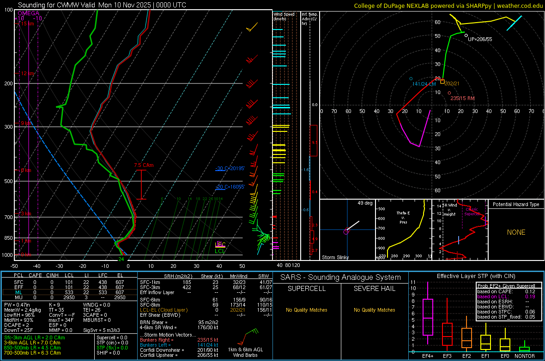Screen dimensions: 545x361
Task: Click the 9 km height marker
Action: coord(26,123)
